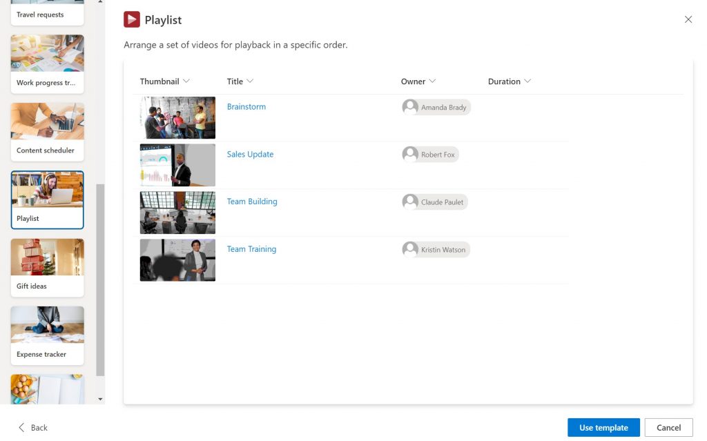Click Kristin Watson's avatar icon
707x441 pixels.
tap(409, 249)
